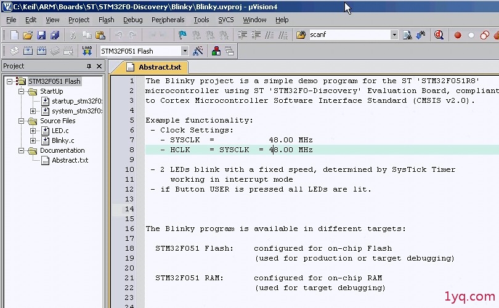Click the Undo arrow icon
This screenshot has width=499, height=308.
119,35
